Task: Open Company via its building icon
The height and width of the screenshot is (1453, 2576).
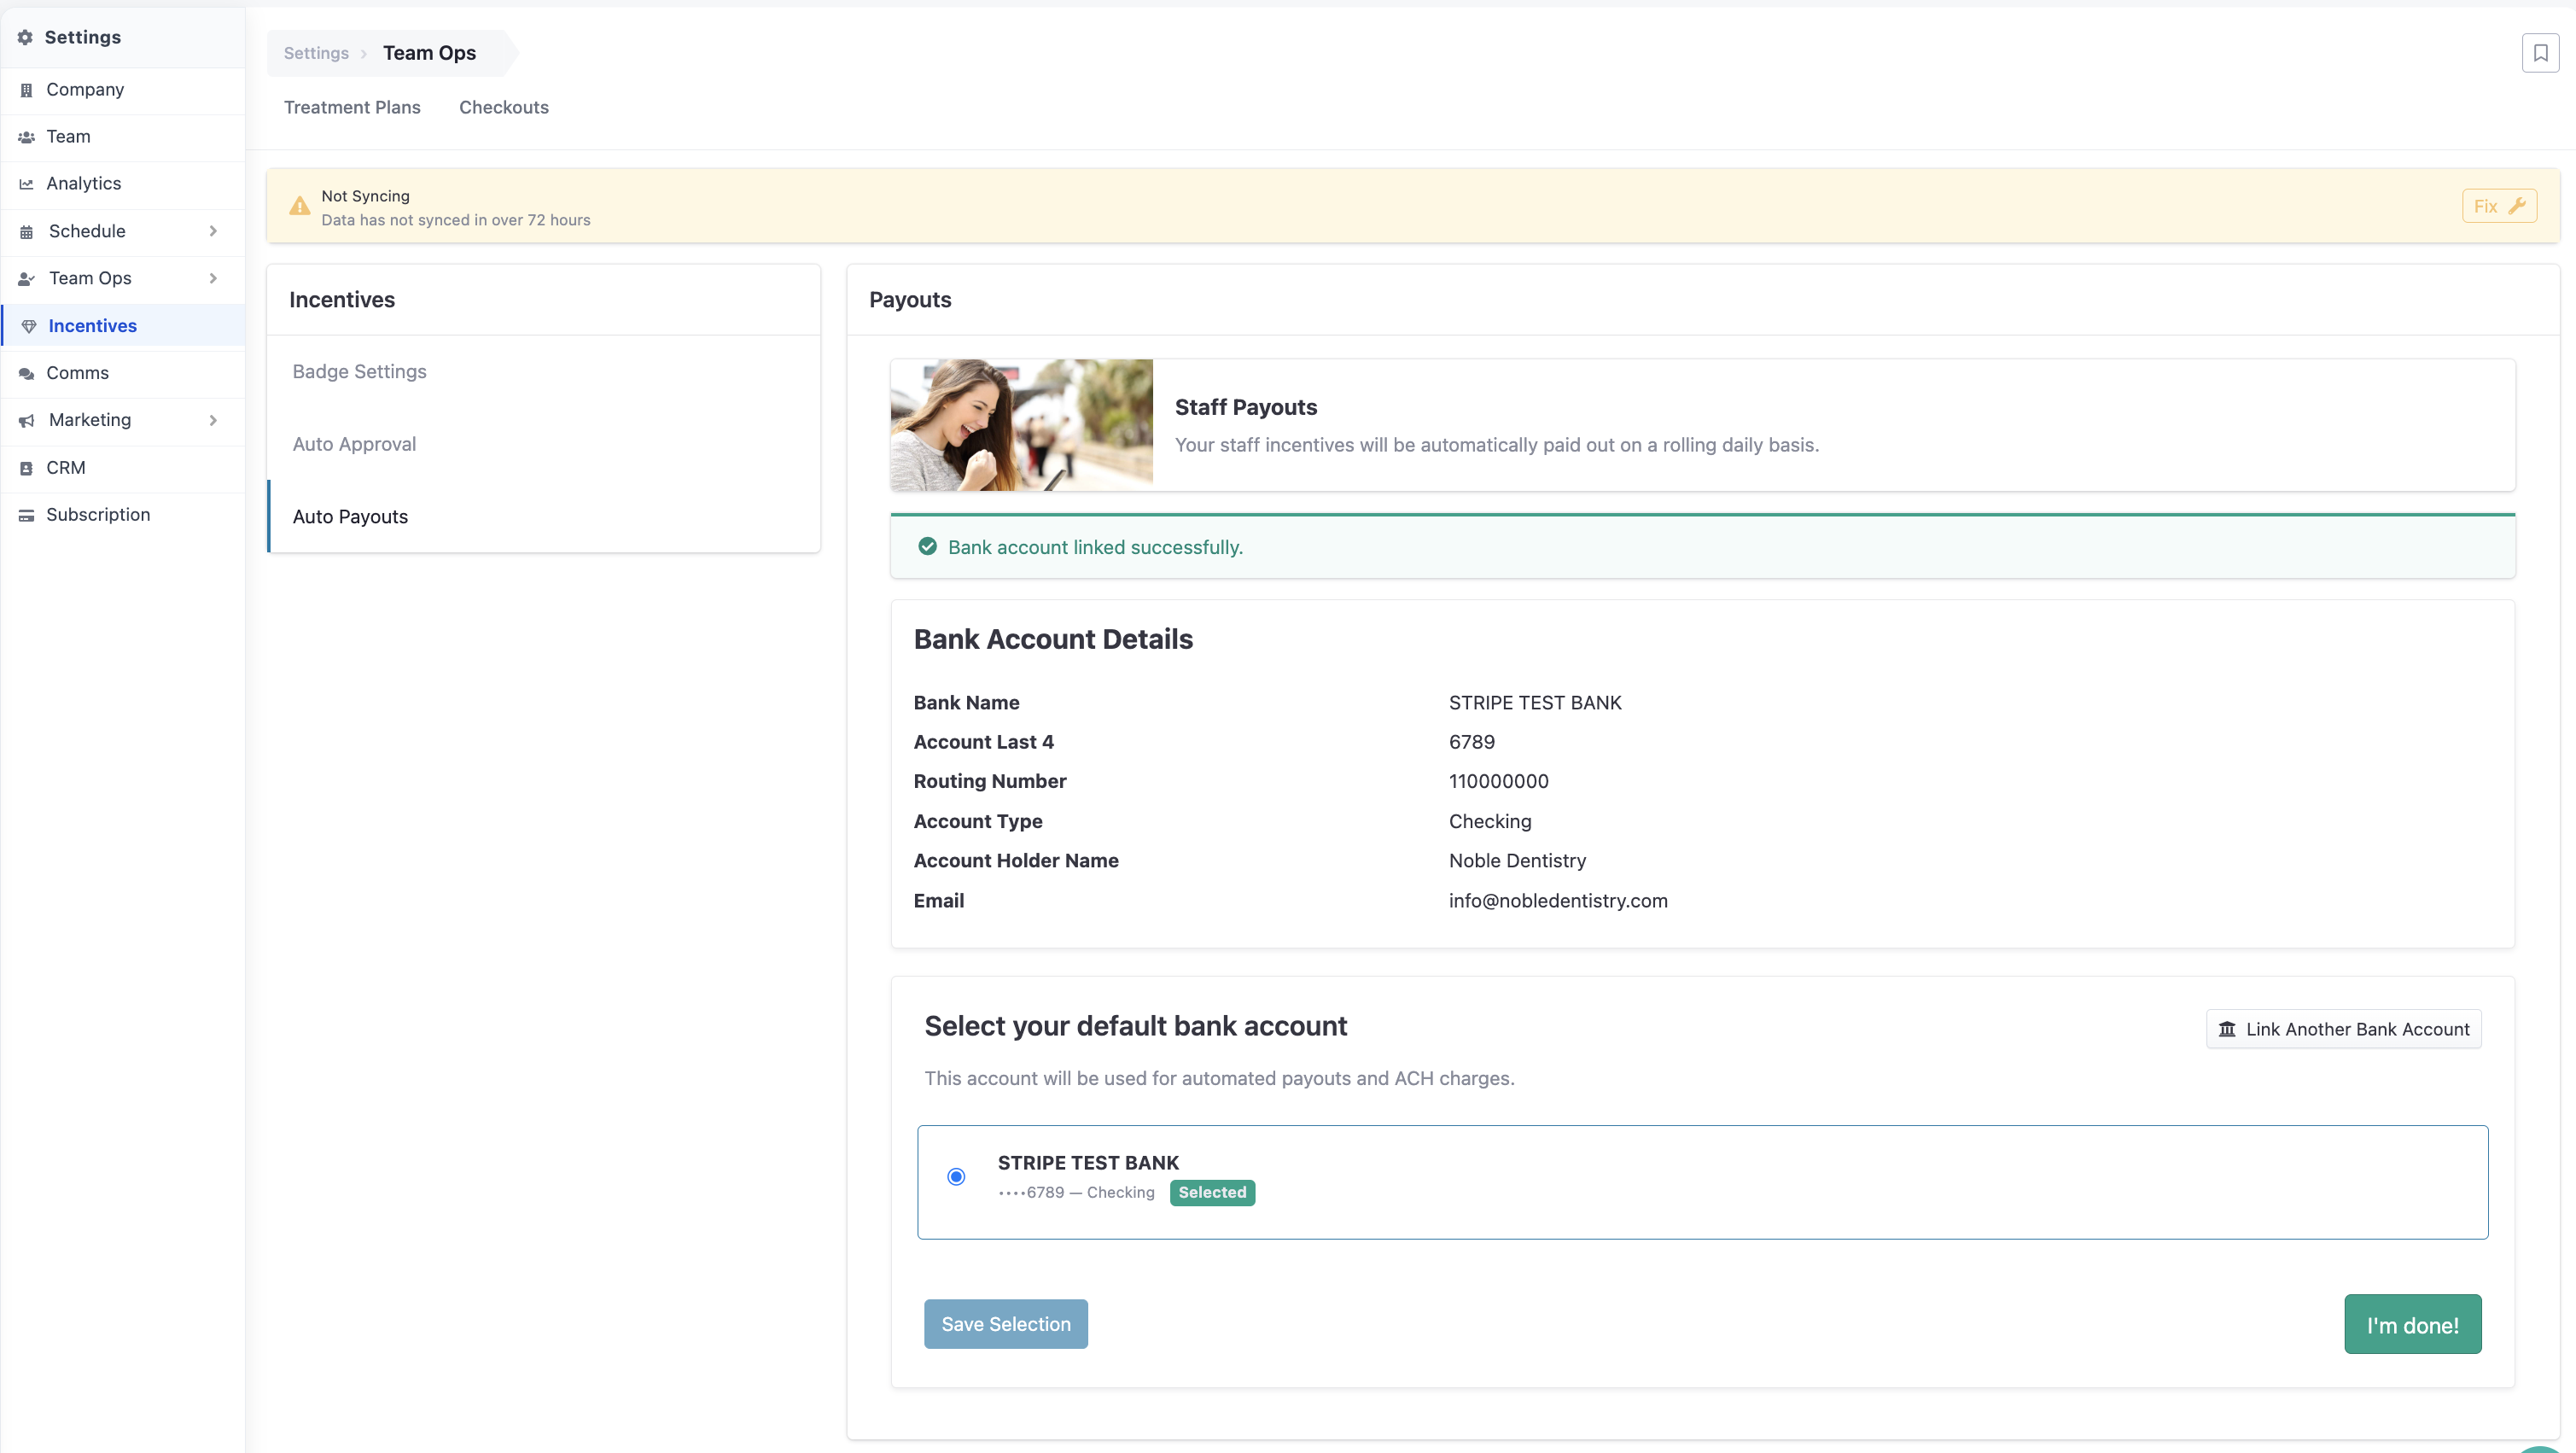Action: pyautogui.click(x=27, y=90)
